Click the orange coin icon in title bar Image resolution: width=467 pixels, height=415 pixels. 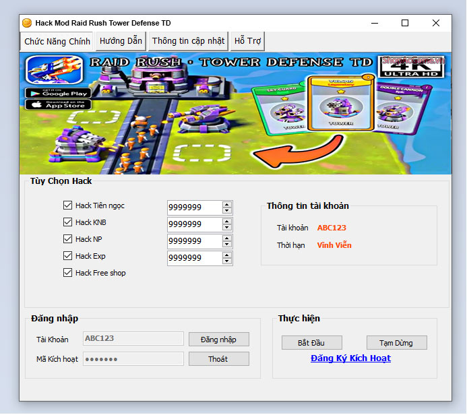(27, 23)
